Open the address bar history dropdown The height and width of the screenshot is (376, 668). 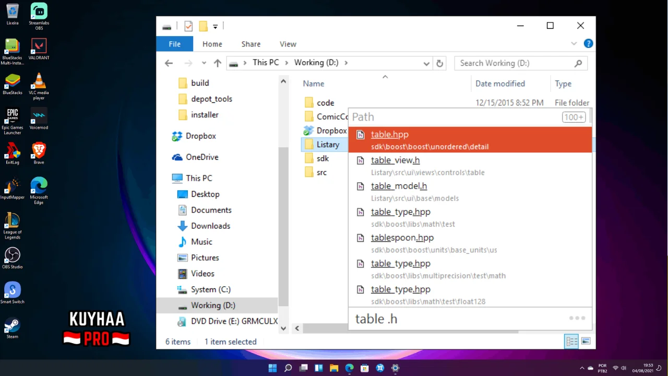[x=426, y=63]
